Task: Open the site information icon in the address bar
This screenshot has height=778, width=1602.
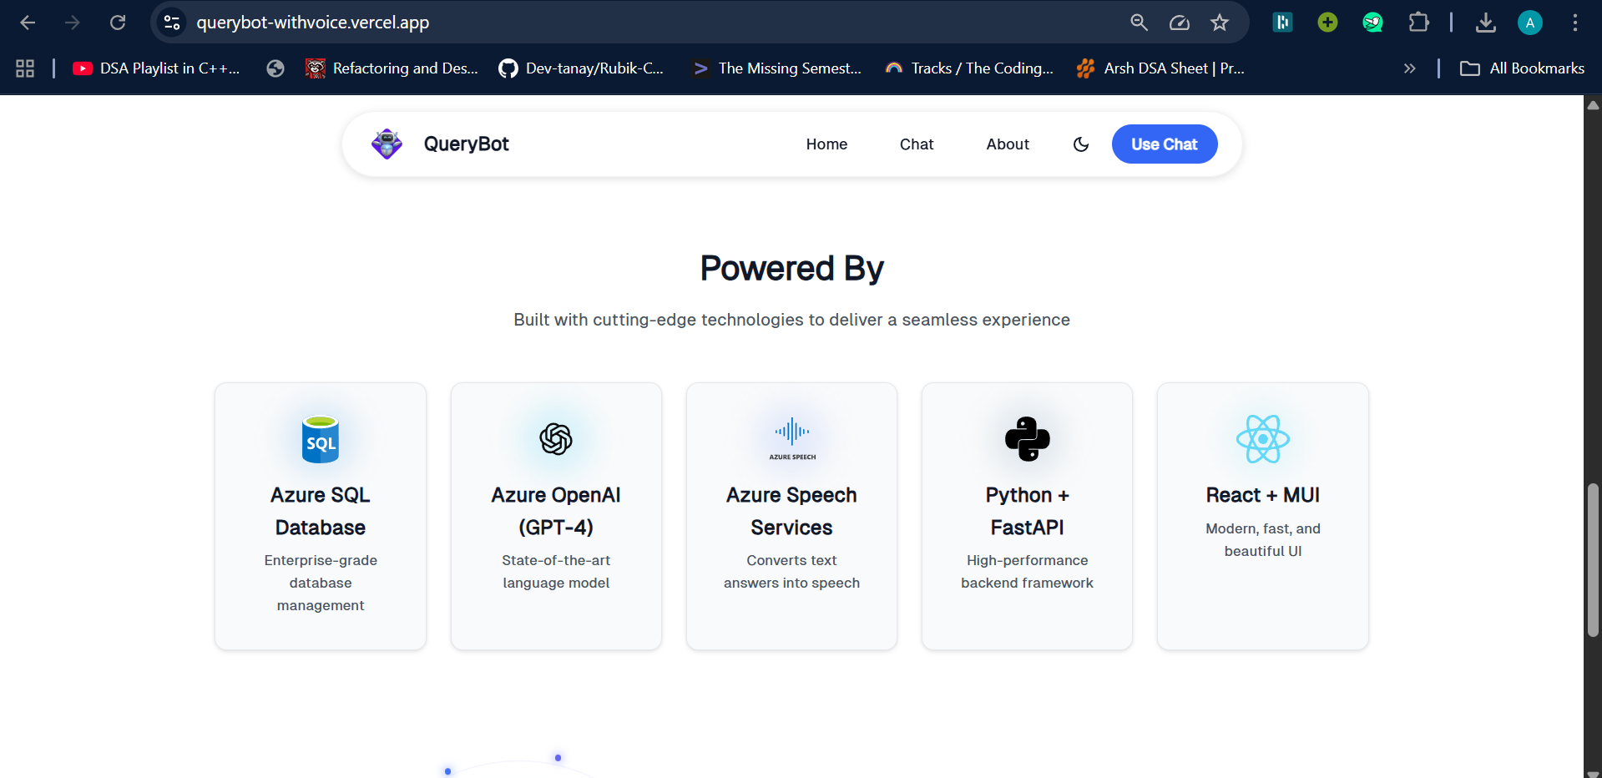Action: coord(172,23)
